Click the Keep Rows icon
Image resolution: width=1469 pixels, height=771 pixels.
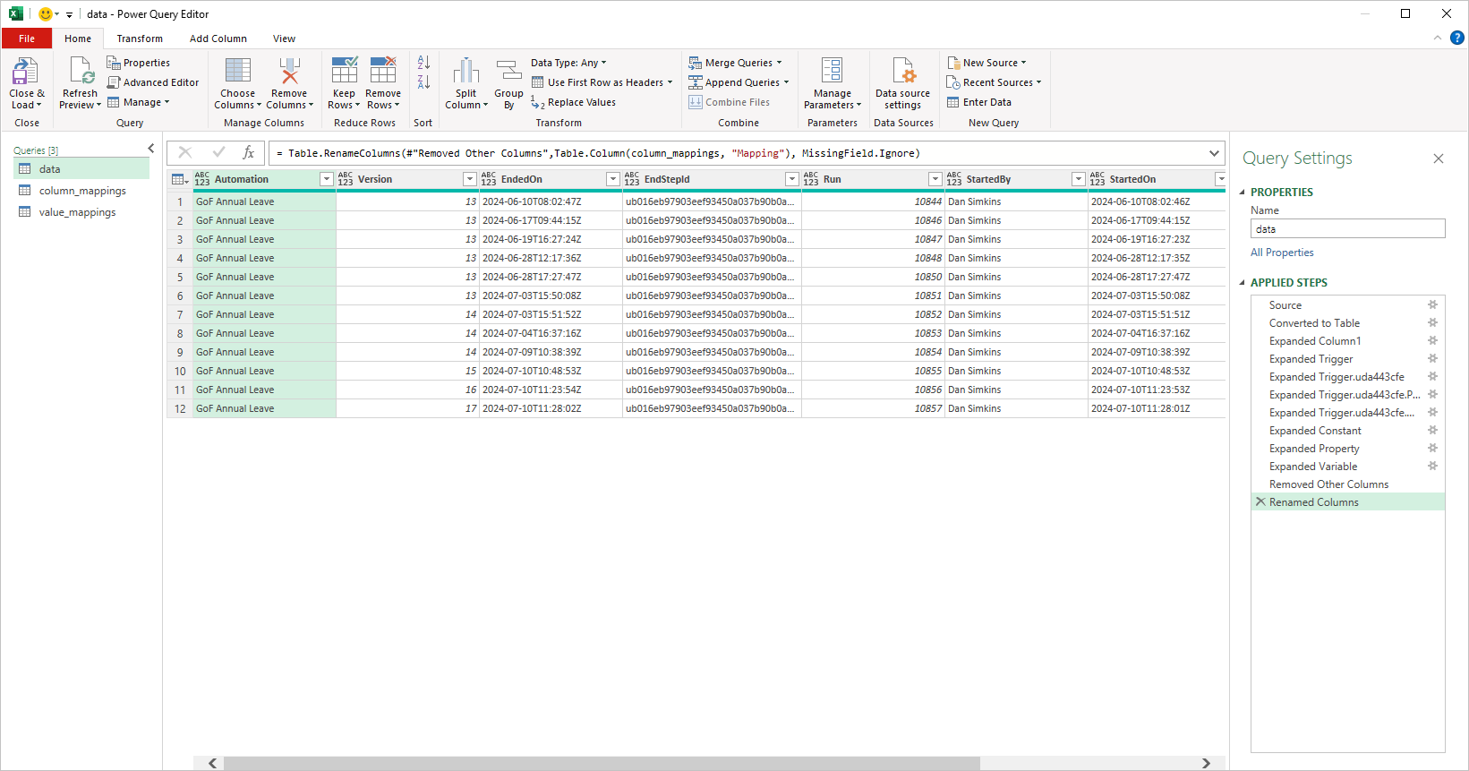click(345, 72)
